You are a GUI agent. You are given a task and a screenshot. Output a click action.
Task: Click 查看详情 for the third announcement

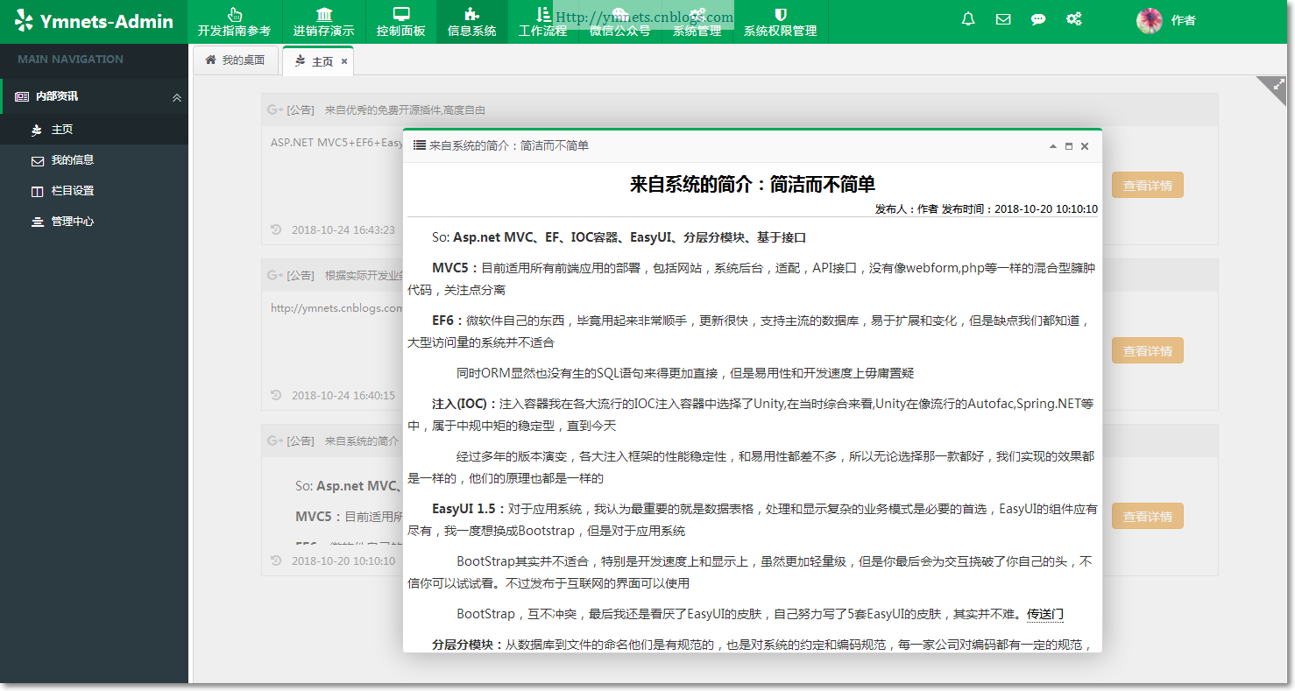point(1148,517)
